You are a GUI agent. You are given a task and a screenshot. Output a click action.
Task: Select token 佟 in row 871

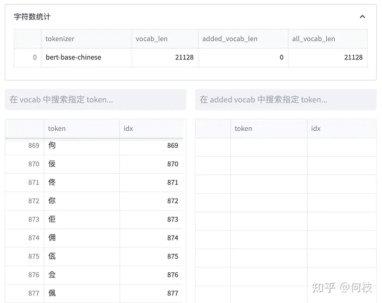point(82,182)
